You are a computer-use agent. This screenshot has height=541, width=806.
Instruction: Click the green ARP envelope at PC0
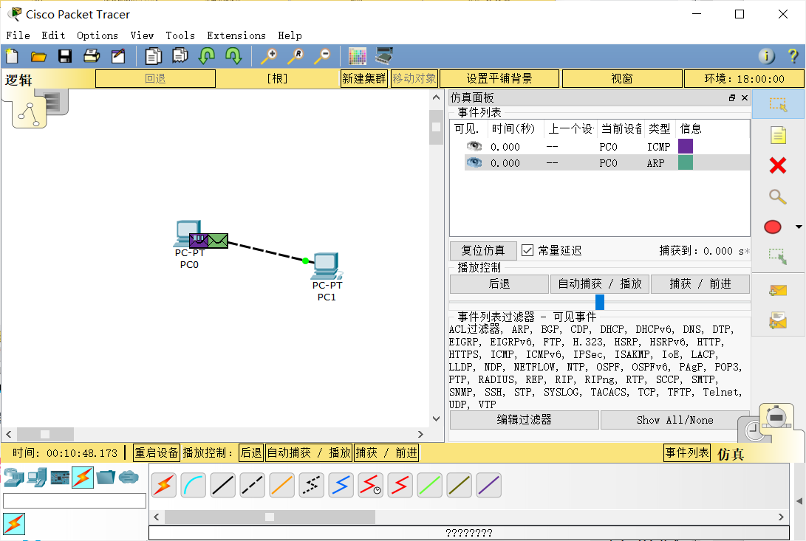218,241
